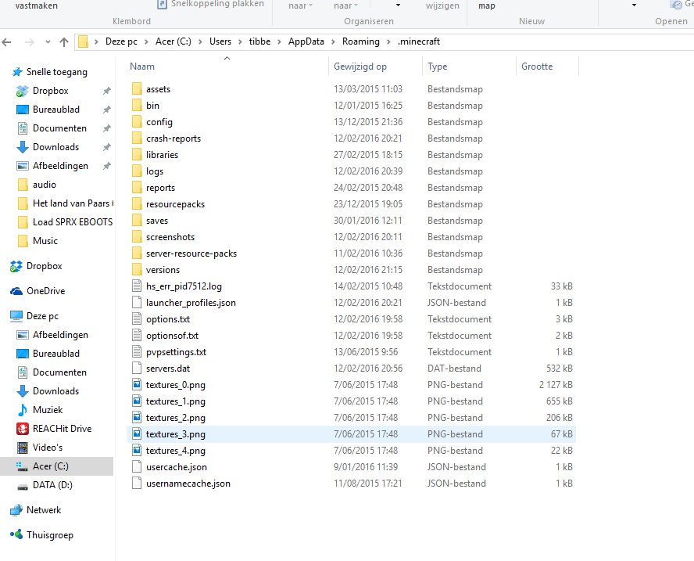Click the pinned Downloads arrow icon
The height and width of the screenshot is (561, 694).
[x=22, y=146]
